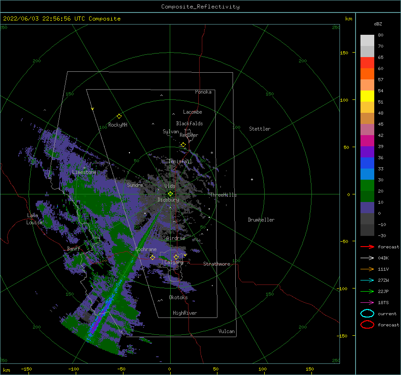Click the orange 111V arrow icon
The width and height of the screenshot is (401, 375).
coord(367,269)
